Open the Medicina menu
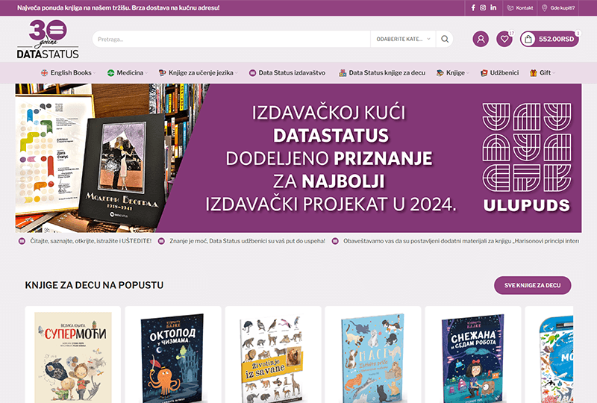This screenshot has width=597, height=403. [x=130, y=72]
